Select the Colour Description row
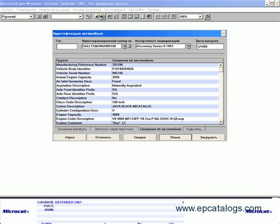The image size is (280, 224). click(x=137, y=106)
